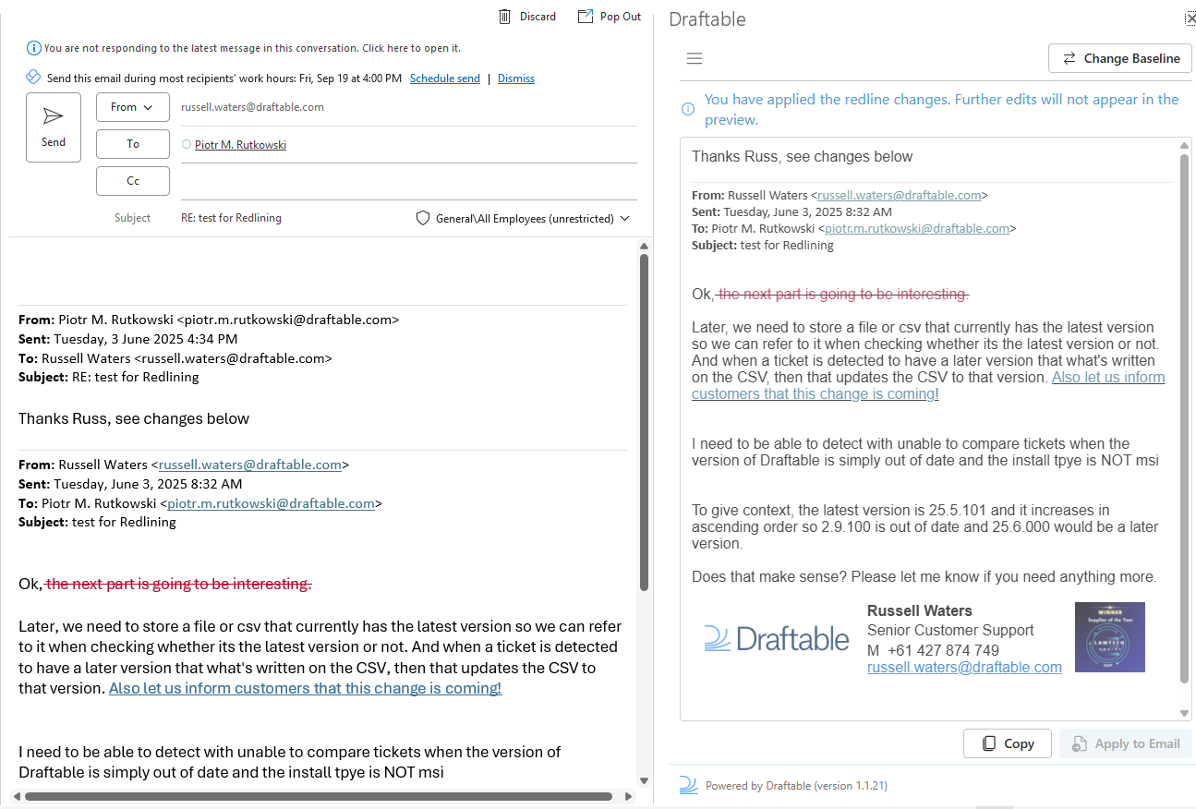Click the preview scroll up arrow
This screenshot has width=1196, height=809.
[1185, 145]
